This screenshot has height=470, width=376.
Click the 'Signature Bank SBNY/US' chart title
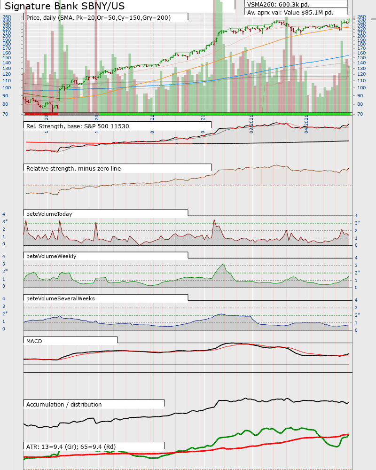pos(64,6)
